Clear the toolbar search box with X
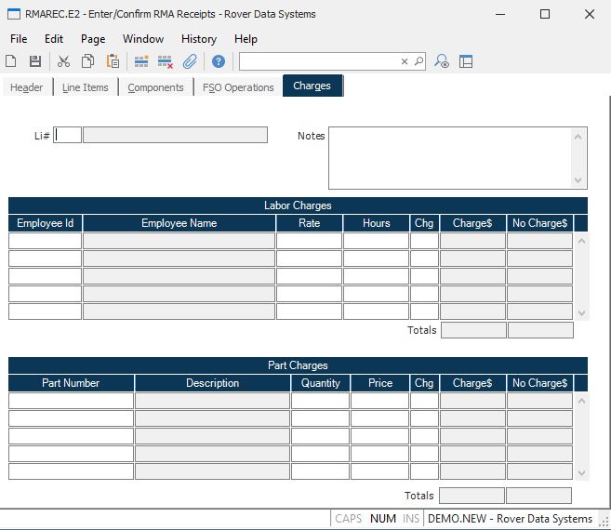 [405, 61]
